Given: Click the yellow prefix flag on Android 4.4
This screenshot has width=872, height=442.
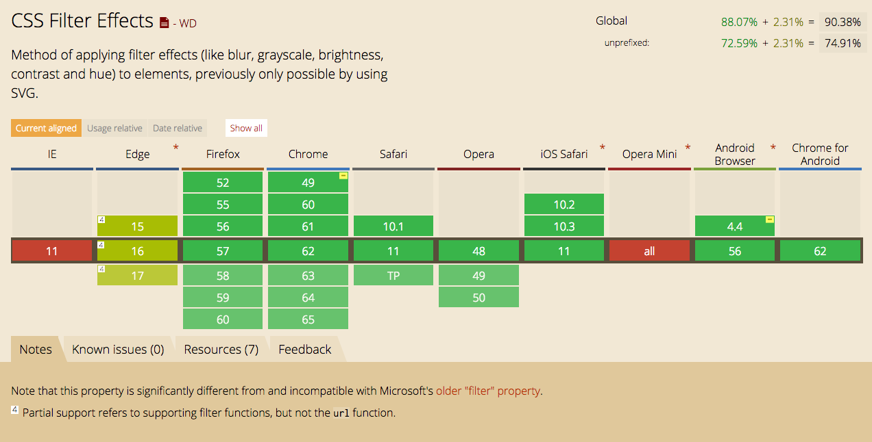Looking at the screenshot, I should click(x=770, y=220).
